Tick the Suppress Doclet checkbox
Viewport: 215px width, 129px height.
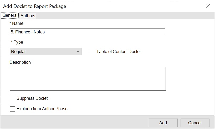coord(13,98)
